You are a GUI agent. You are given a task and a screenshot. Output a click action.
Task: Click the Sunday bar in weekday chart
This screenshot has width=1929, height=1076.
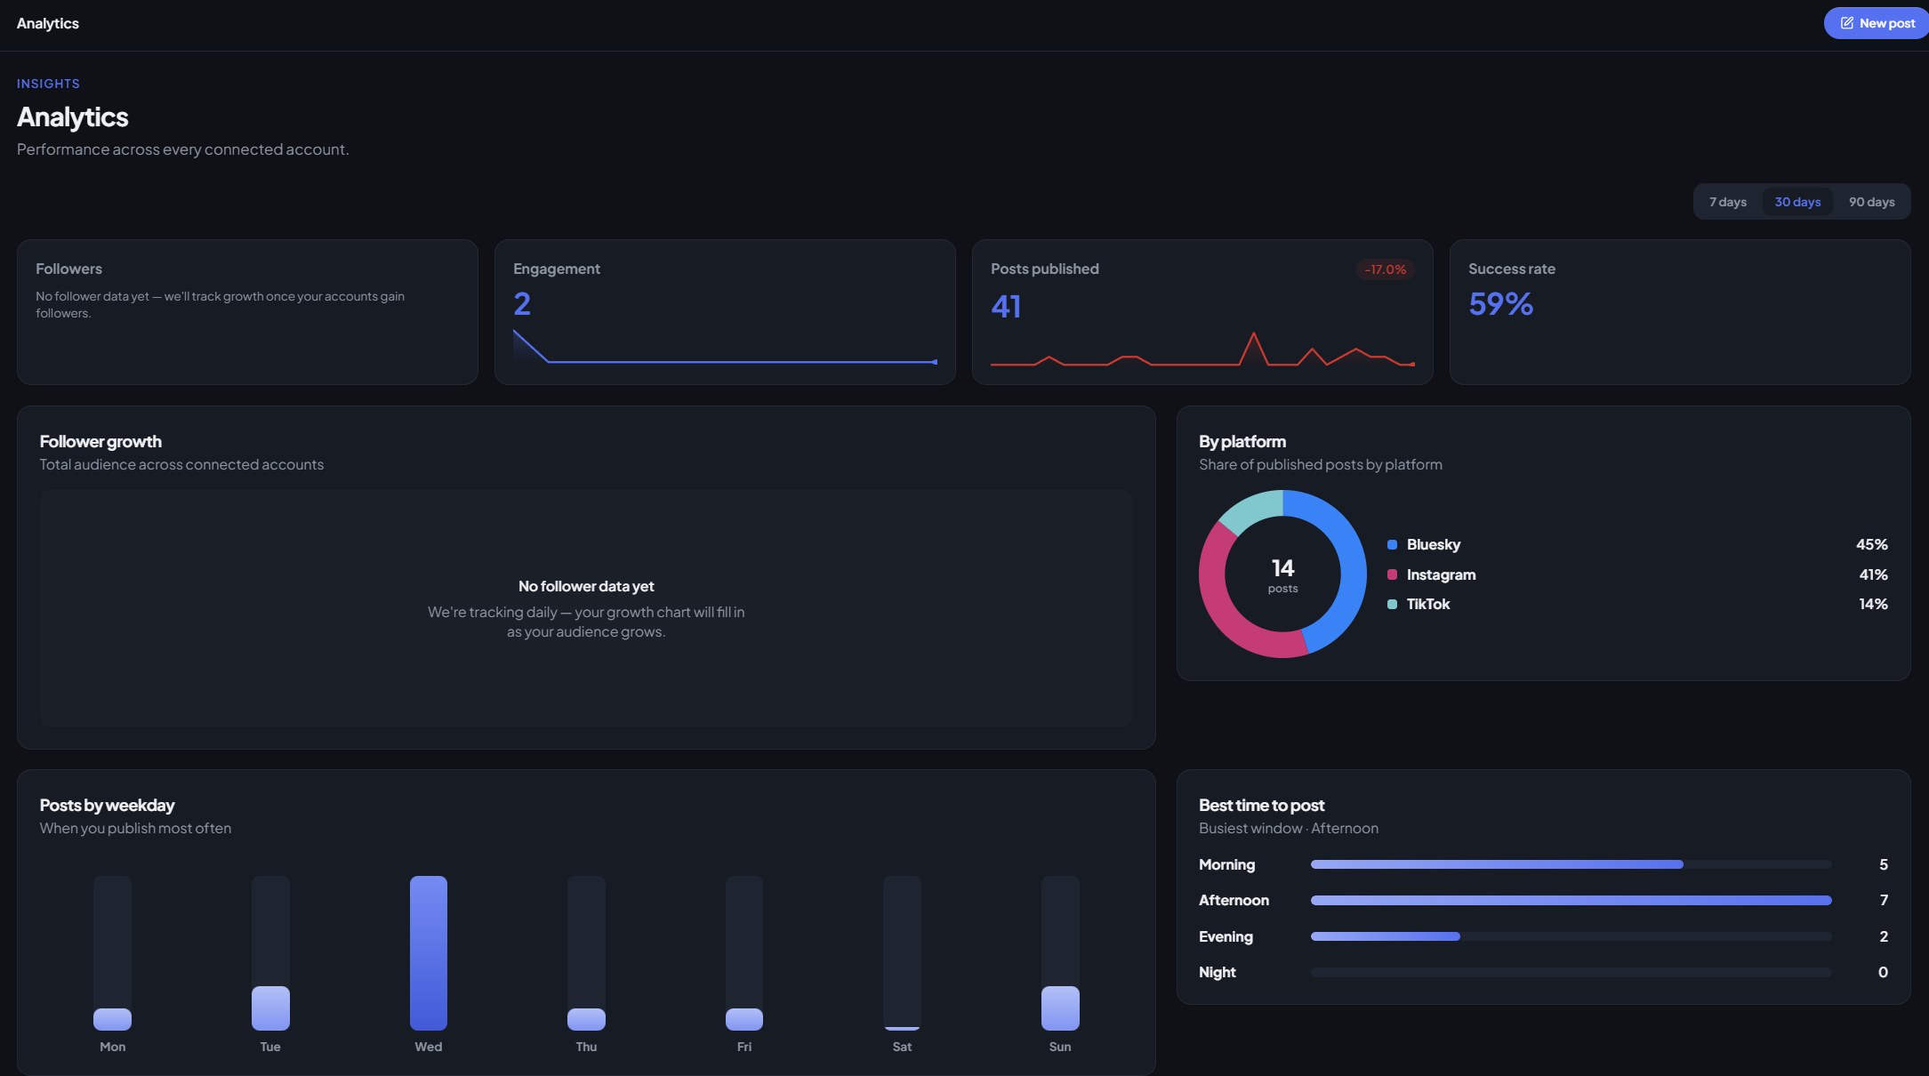point(1060,1008)
